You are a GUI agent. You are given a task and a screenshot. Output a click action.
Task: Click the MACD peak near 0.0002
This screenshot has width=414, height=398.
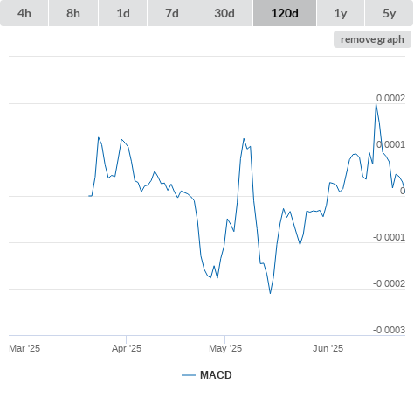(x=376, y=104)
